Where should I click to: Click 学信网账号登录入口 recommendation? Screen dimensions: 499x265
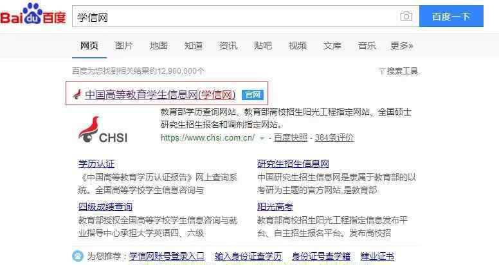tap(167, 256)
